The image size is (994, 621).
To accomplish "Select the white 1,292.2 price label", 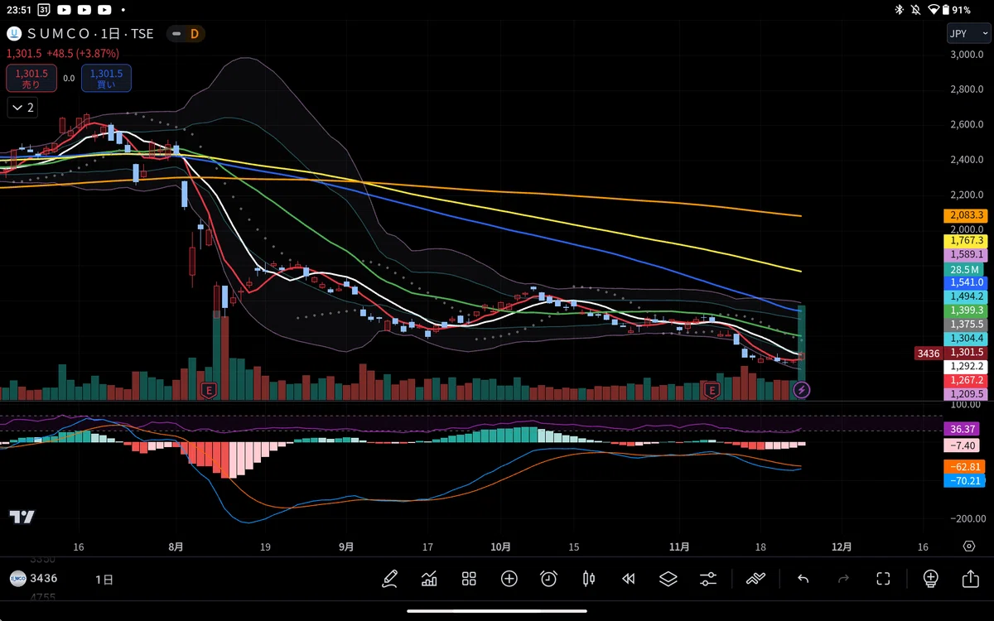I will point(967,366).
